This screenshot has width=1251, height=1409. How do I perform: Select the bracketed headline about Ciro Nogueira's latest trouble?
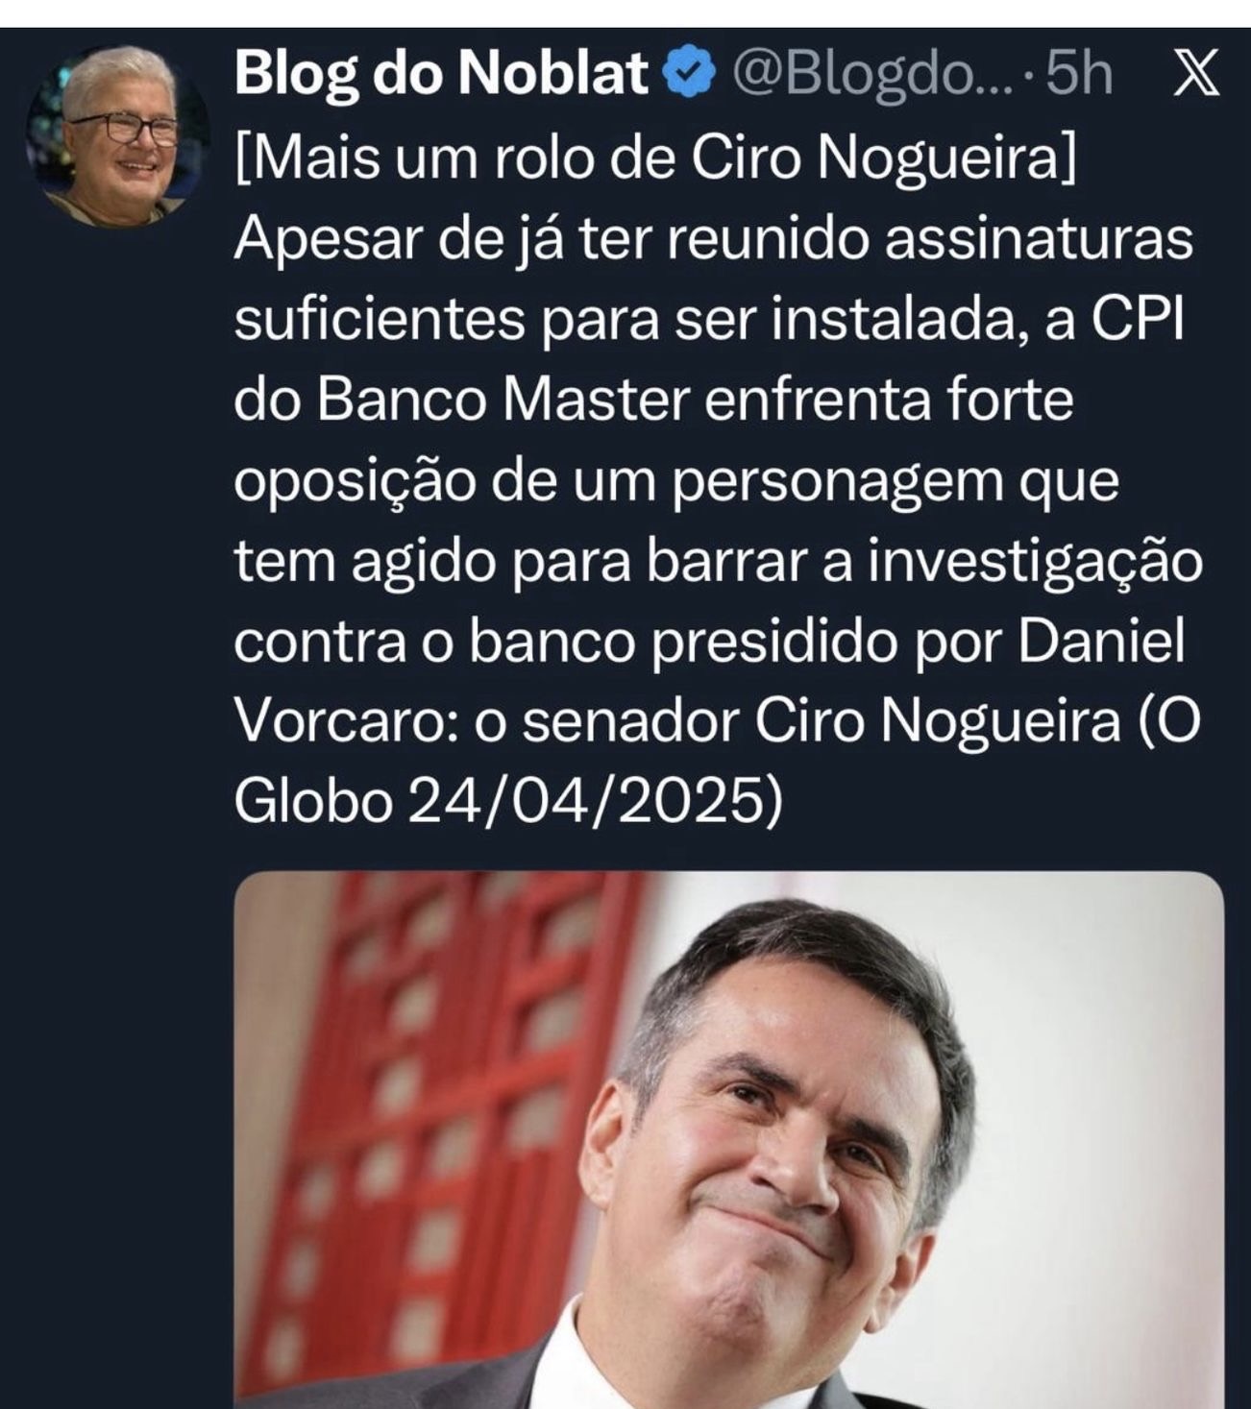tap(655, 158)
